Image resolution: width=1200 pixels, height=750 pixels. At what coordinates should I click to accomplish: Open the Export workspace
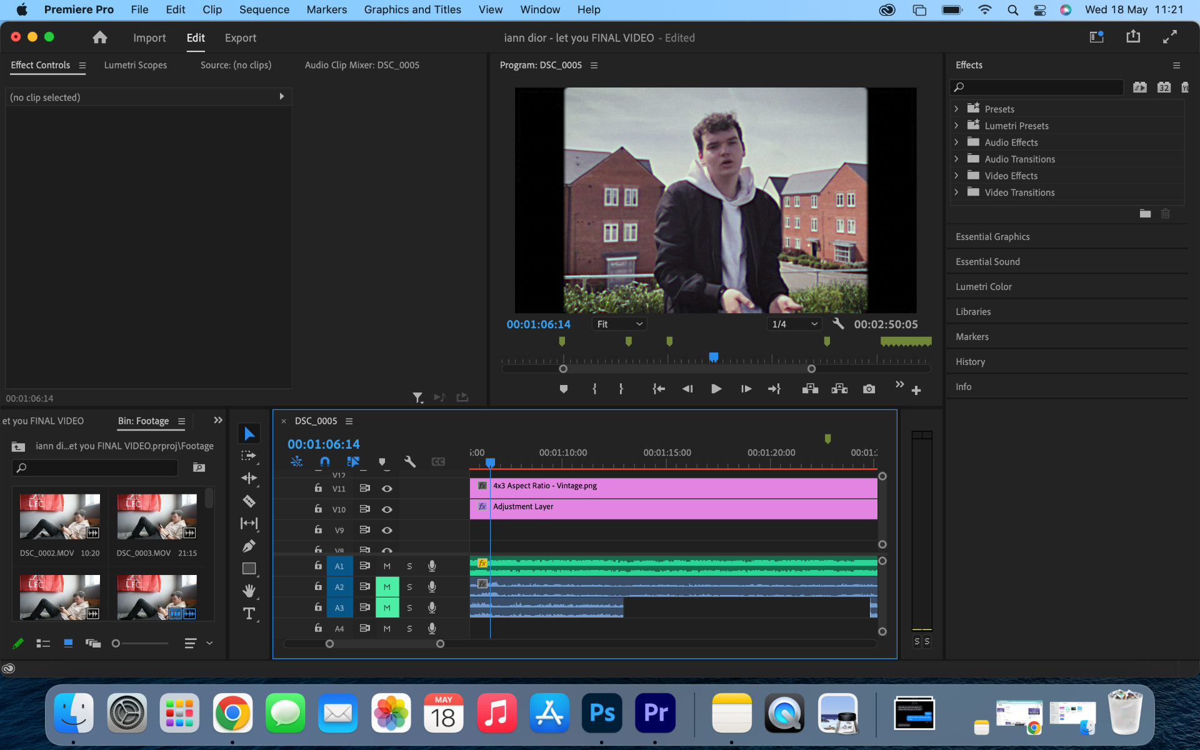240,37
